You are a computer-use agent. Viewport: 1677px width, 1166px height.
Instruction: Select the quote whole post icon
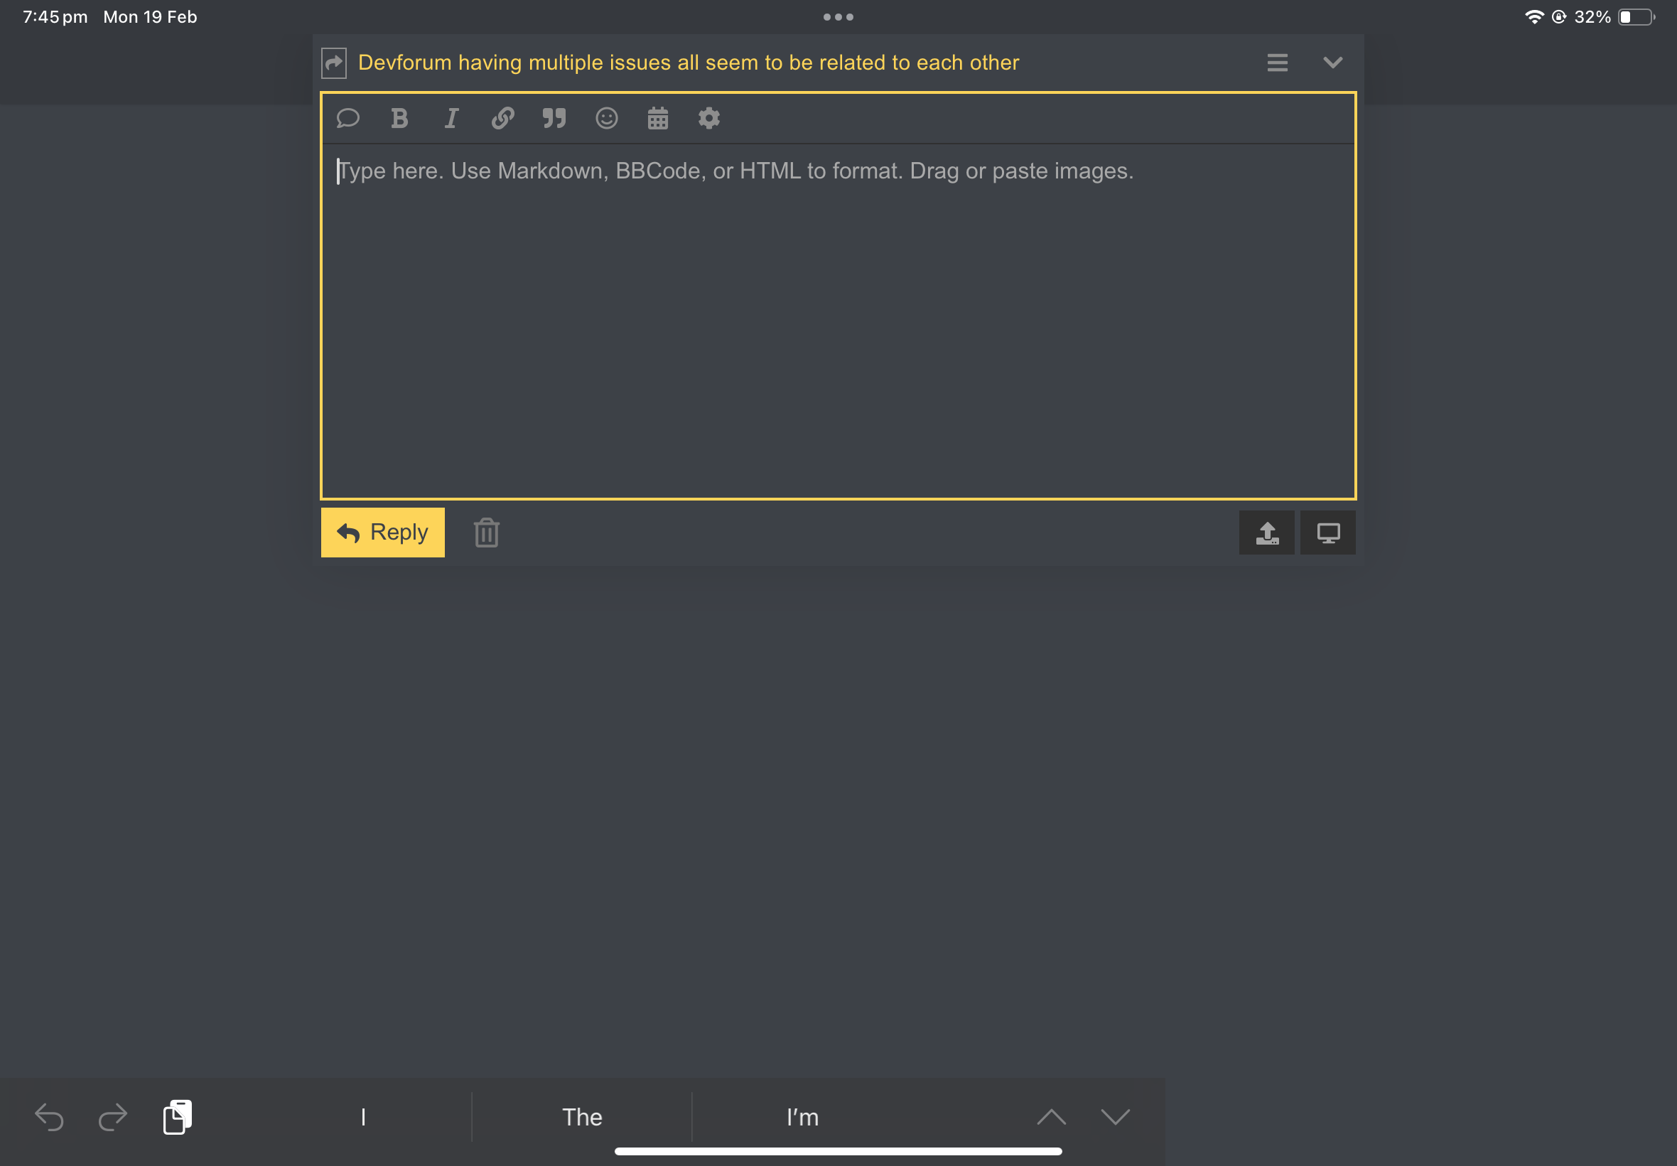[347, 118]
